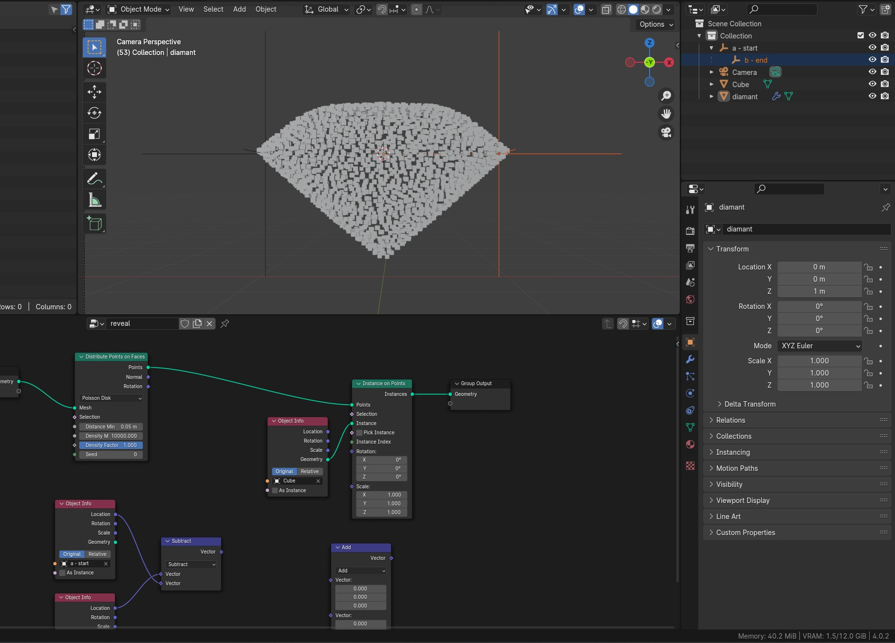Open the Poisson Disk distribution dropdown
Viewport: 895px width, 643px height.
point(112,398)
